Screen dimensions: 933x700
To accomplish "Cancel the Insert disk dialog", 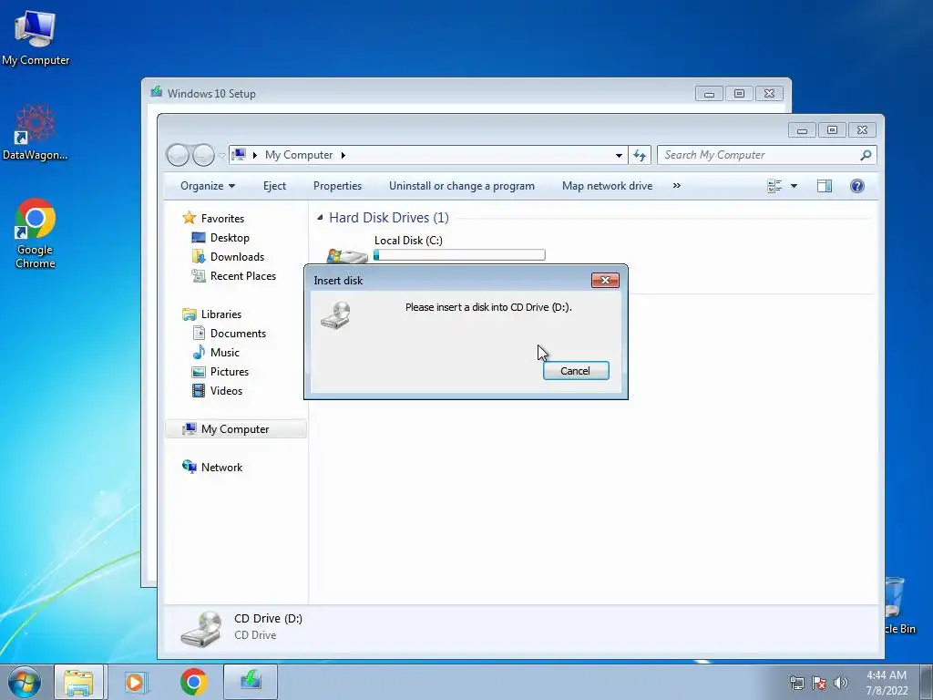I will click(x=576, y=371).
